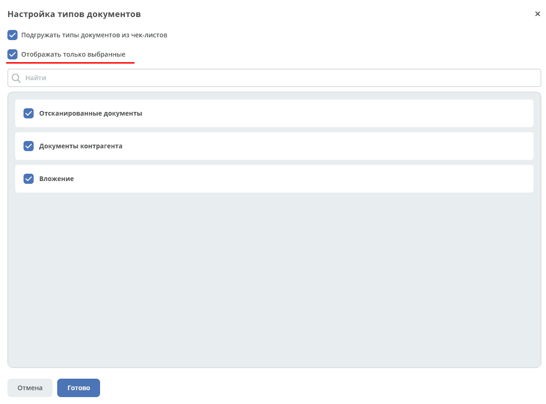
Task: Click the magnifier search icon
Action: coord(16,78)
